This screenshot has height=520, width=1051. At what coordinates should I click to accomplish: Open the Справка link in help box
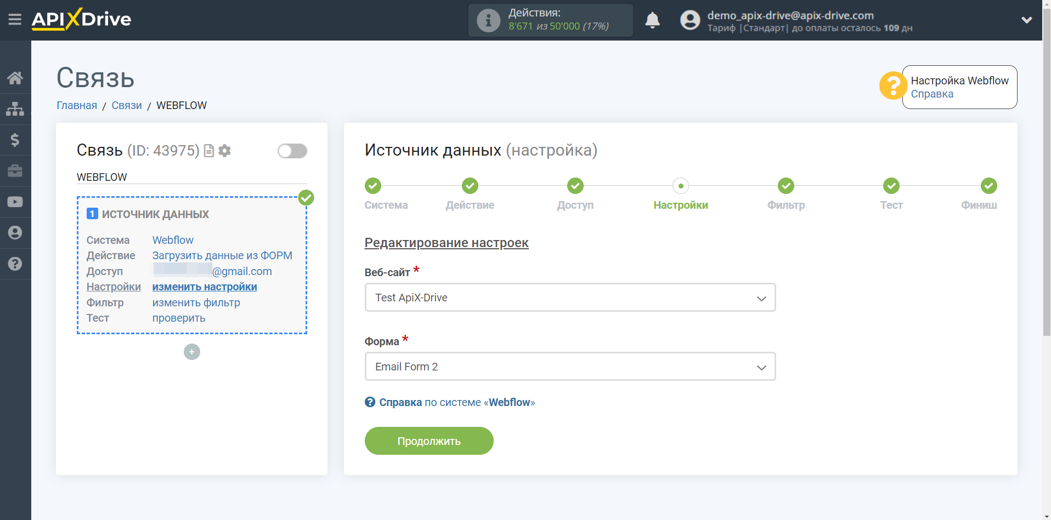click(x=932, y=94)
